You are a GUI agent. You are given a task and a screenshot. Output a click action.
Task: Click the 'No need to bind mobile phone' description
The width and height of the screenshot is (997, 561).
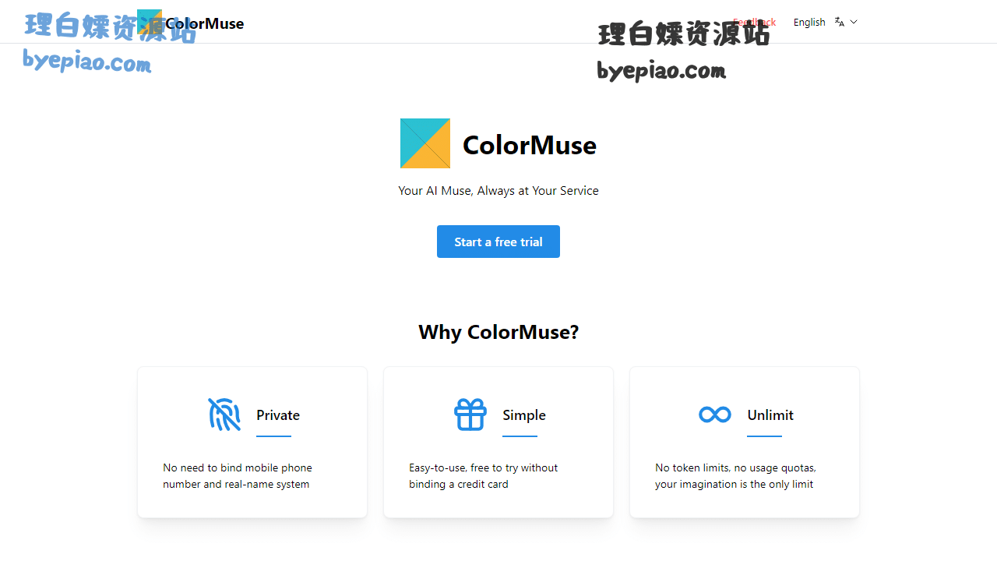(238, 476)
